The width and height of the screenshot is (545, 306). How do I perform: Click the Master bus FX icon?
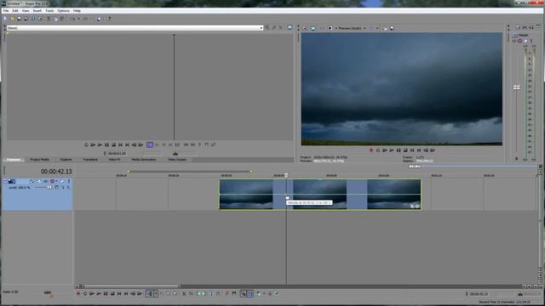click(514, 41)
